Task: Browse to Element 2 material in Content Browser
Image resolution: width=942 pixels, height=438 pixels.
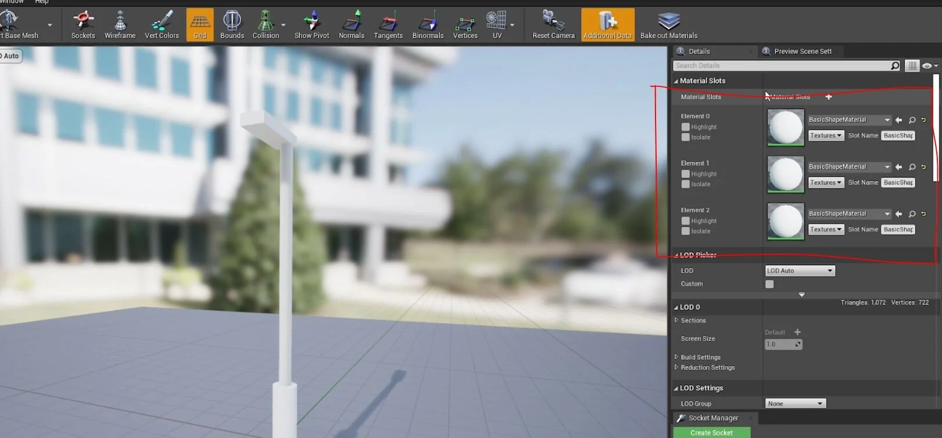Action: 912,213
